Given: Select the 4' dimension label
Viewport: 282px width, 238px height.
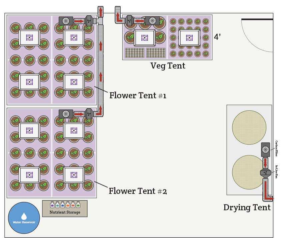Looking at the screenshot, I should (x=217, y=37).
